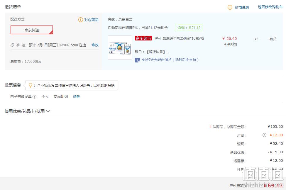Click the 京东超市 red badge

(143, 38)
